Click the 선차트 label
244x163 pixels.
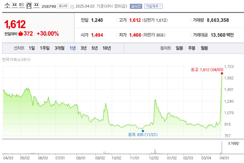point(19,48)
